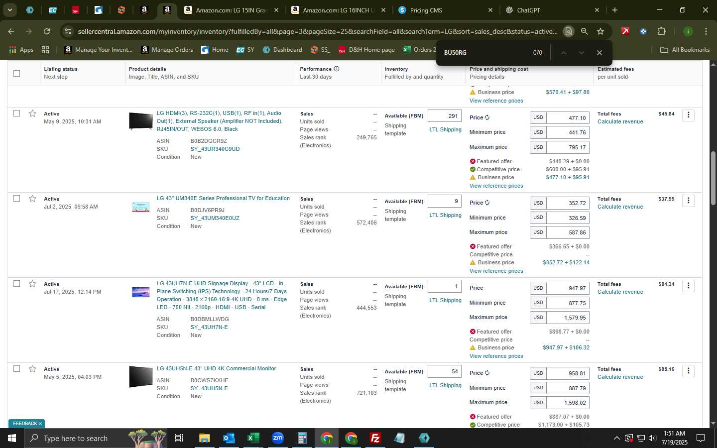Favorite the SY_43UH7N-E listing star
The width and height of the screenshot is (717, 448).
point(32,284)
